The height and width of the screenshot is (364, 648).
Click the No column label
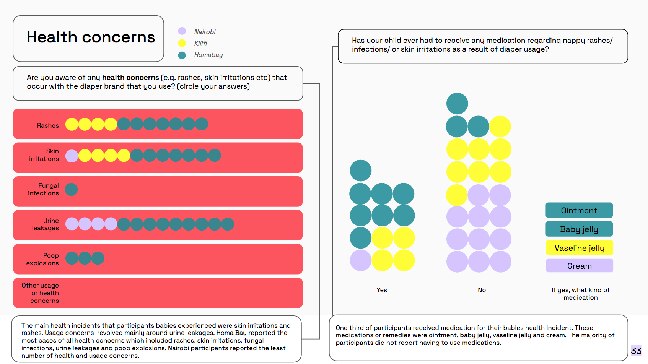click(482, 290)
